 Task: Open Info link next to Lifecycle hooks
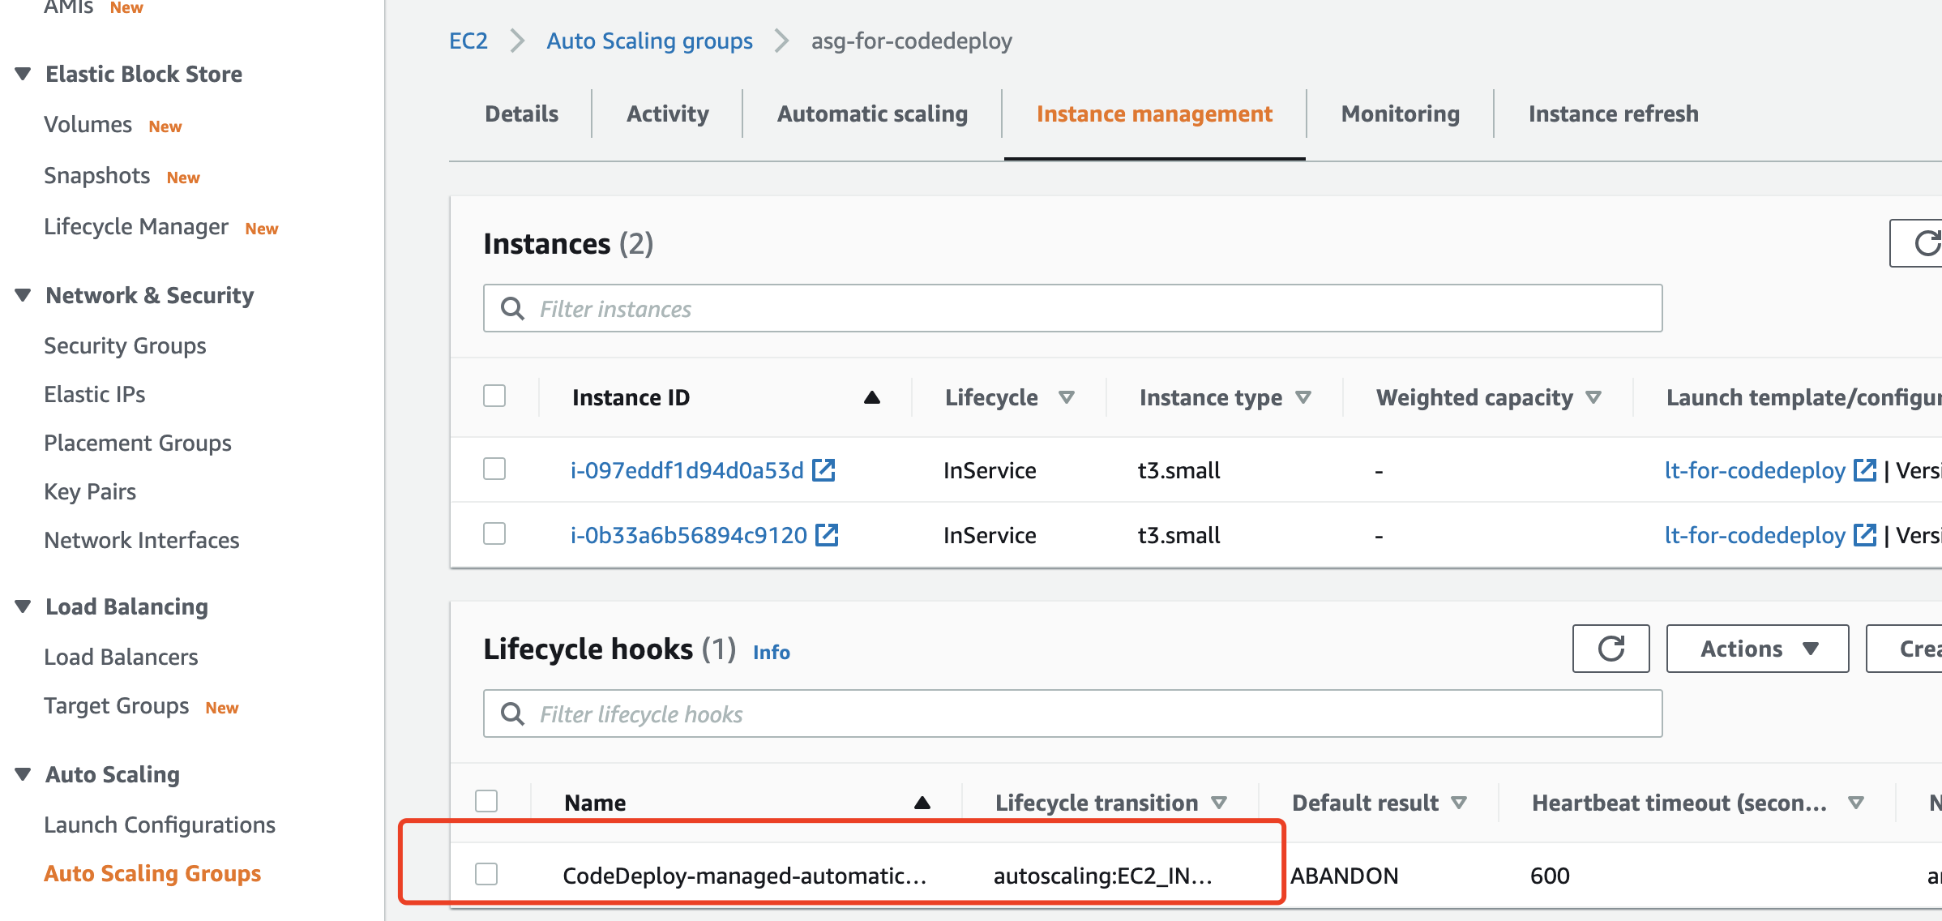pyautogui.click(x=771, y=652)
